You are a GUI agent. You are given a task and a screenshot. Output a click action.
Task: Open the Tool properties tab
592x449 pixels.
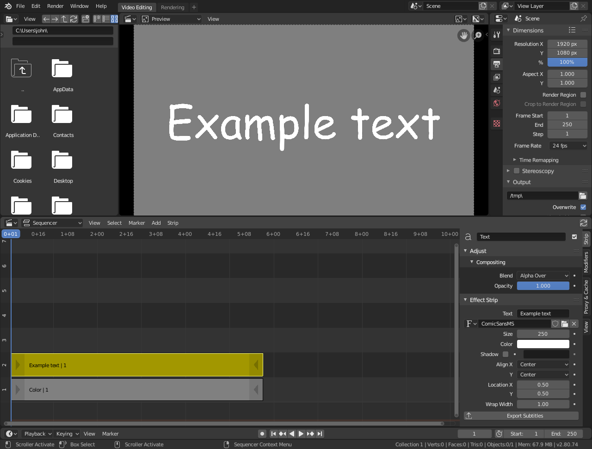tap(496, 35)
